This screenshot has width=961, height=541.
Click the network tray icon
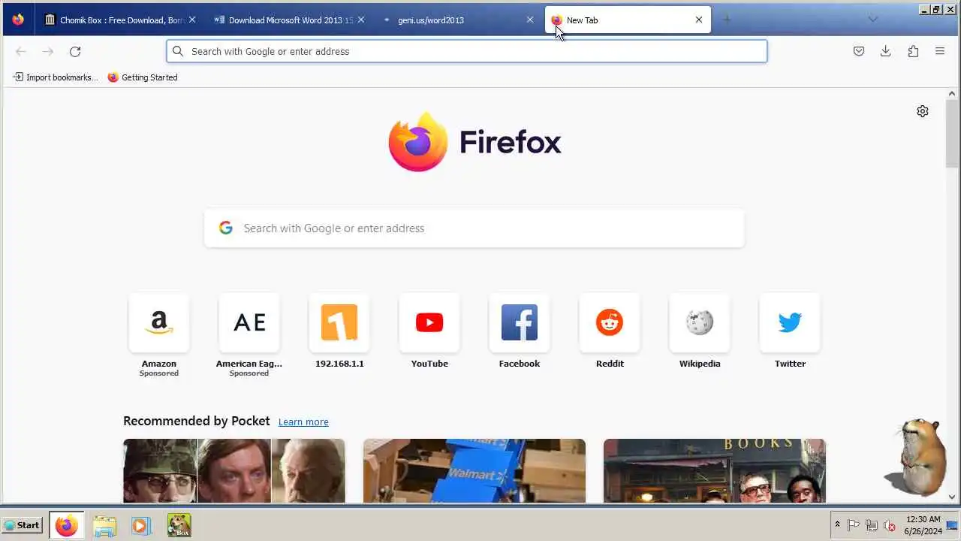[872, 525]
